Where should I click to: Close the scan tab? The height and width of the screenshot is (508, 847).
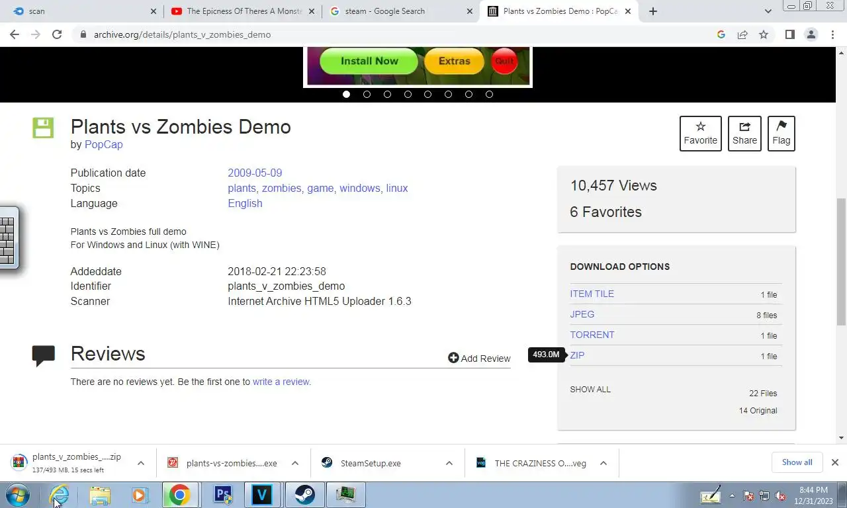(x=154, y=11)
